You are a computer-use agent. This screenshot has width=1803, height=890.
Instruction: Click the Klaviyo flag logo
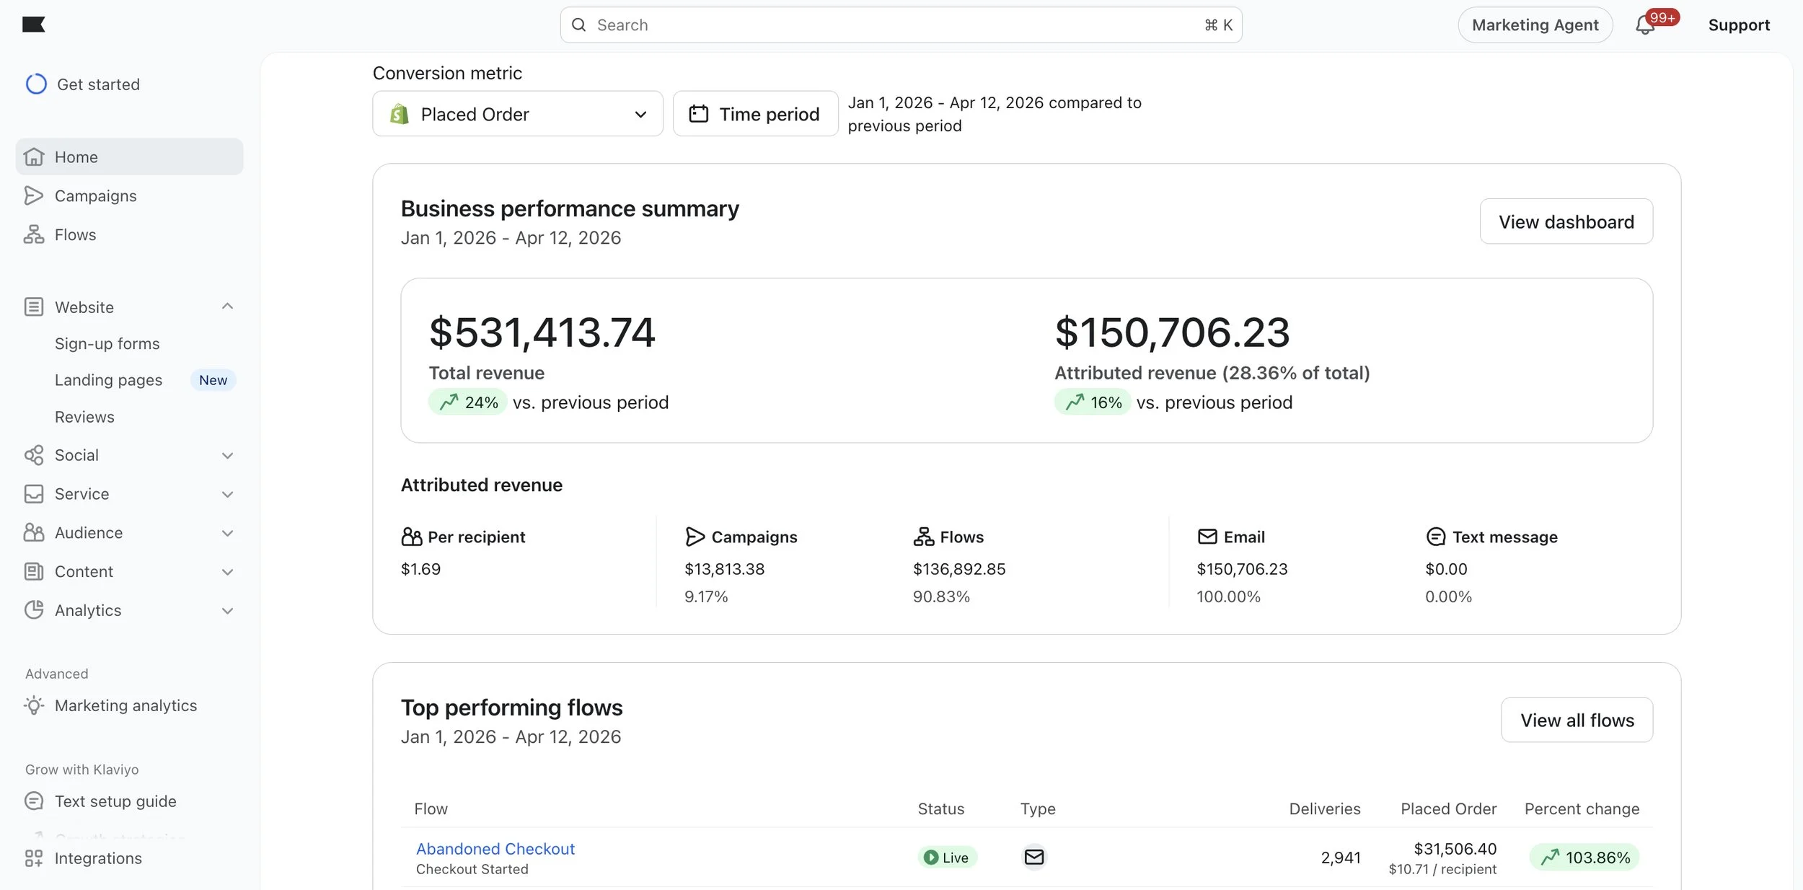point(33,25)
